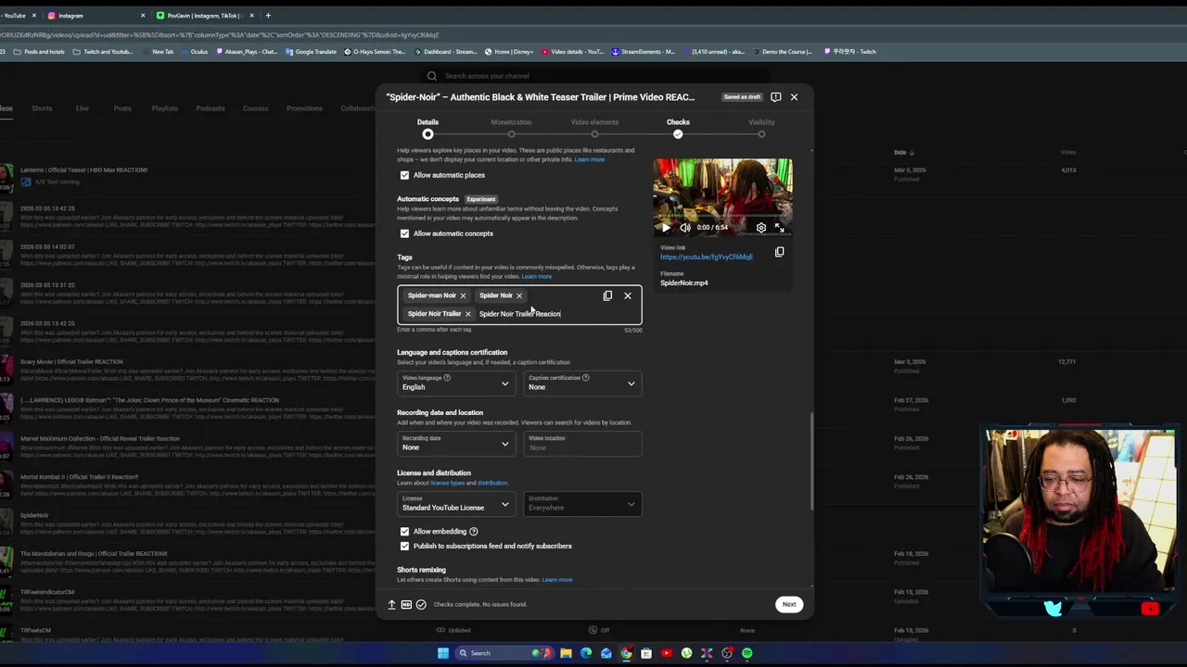The image size is (1187, 667).
Task: Open Learn more link for automatic places
Action: (x=589, y=159)
